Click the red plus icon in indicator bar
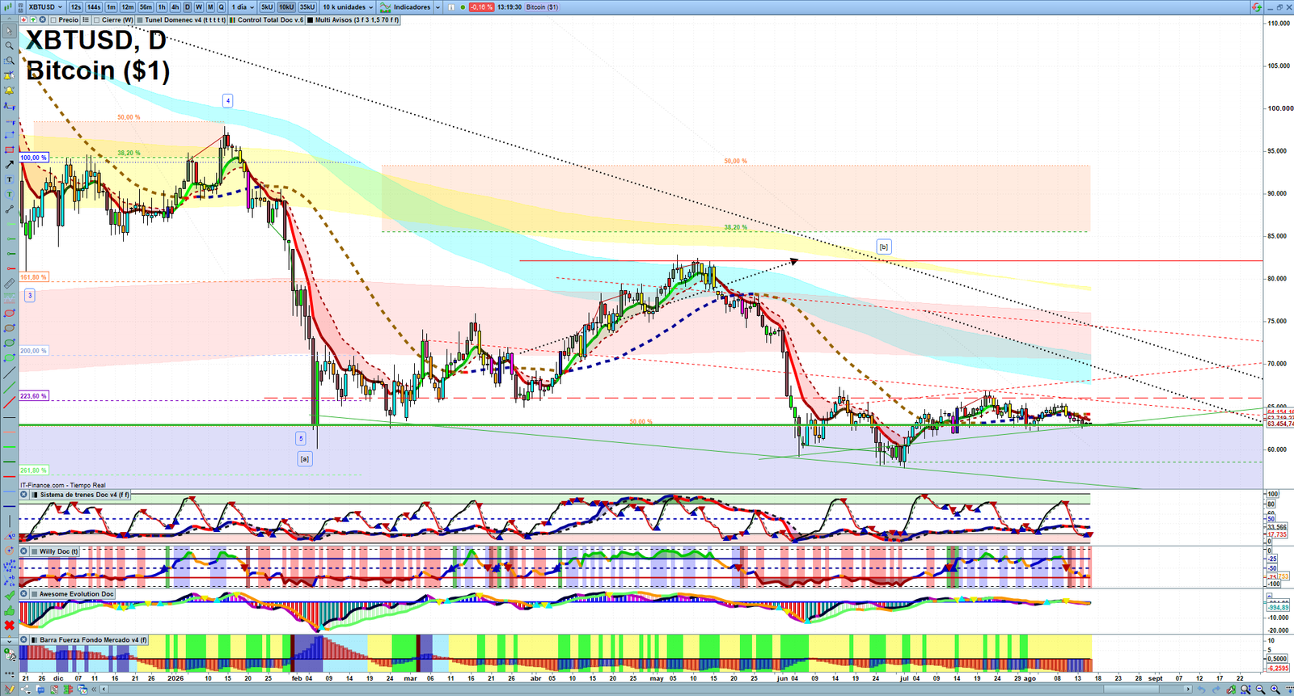 point(23,20)
